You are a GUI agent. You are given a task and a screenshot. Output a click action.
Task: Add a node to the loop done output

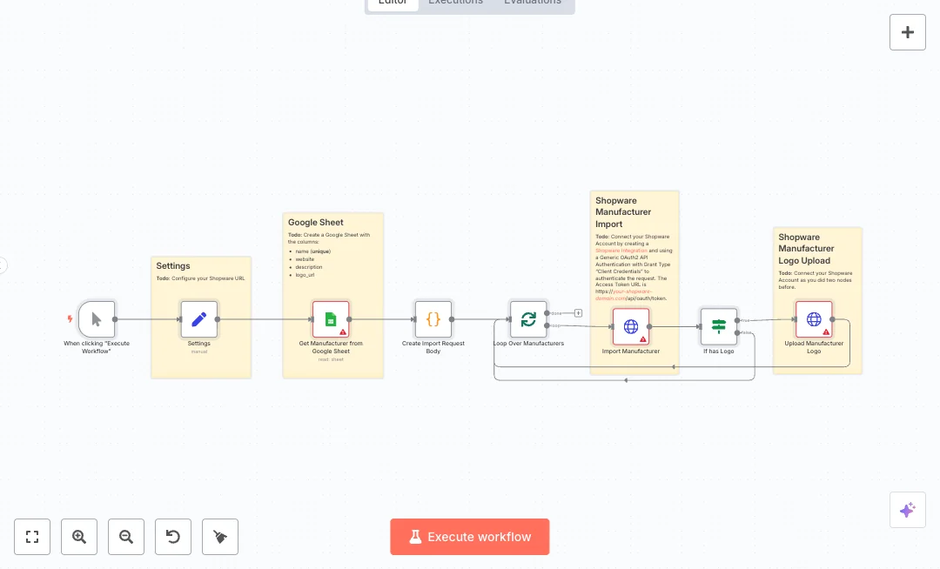(x=578, y=313)
